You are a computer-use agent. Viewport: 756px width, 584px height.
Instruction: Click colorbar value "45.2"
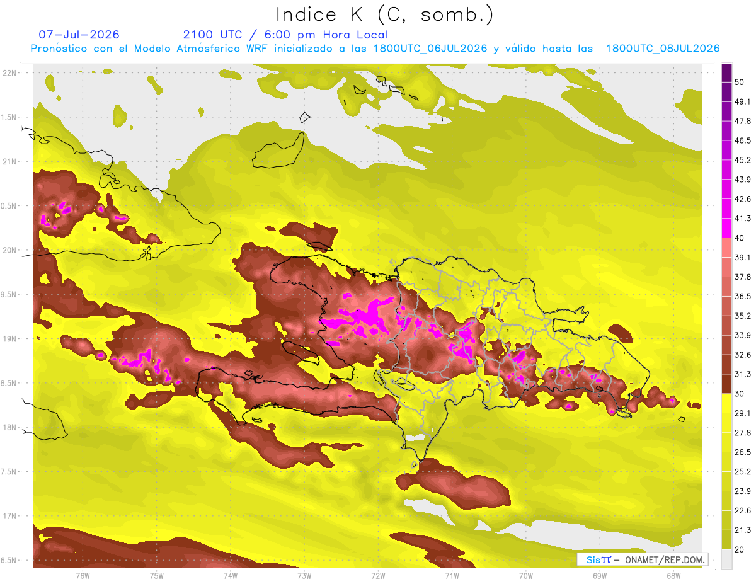743,160
